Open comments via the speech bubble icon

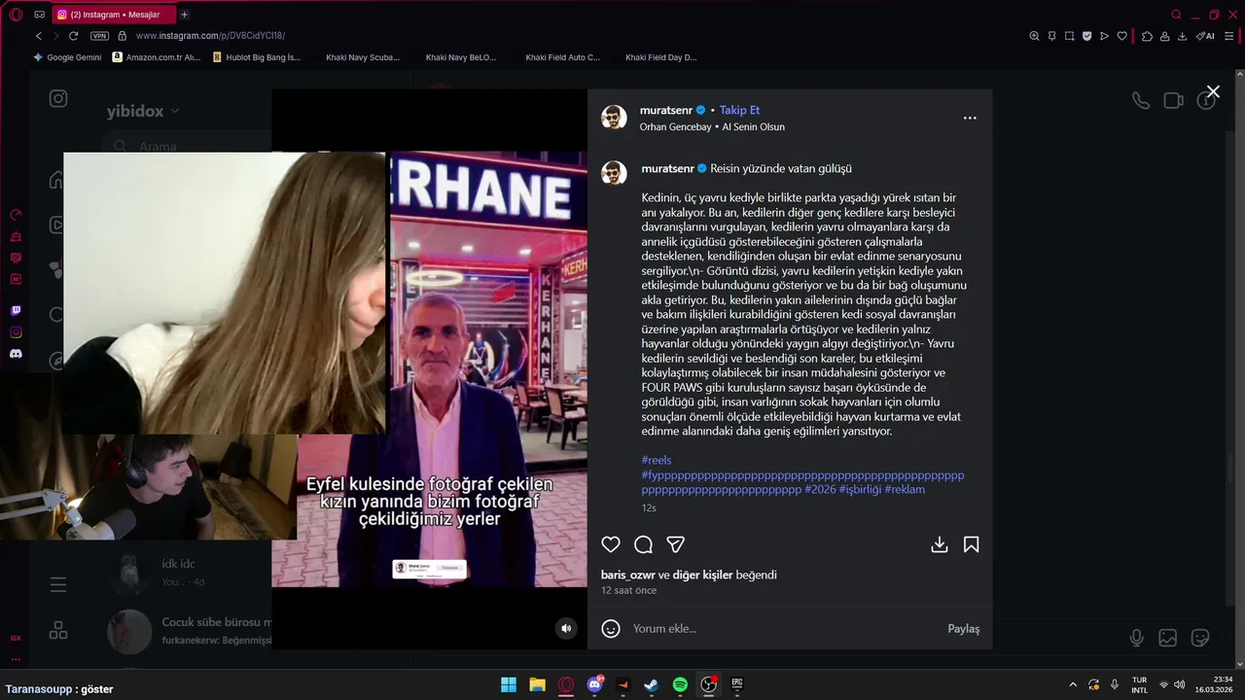click(x=643, y=544)
